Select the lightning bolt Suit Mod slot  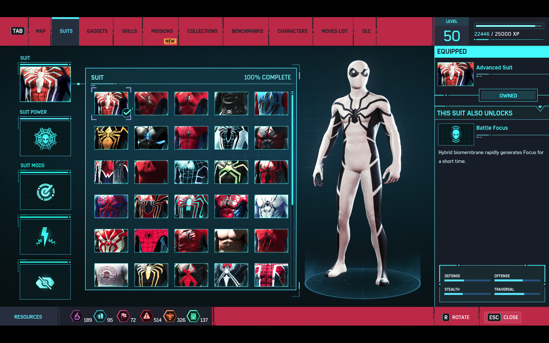pyautogui.click(x=45, y=237)
